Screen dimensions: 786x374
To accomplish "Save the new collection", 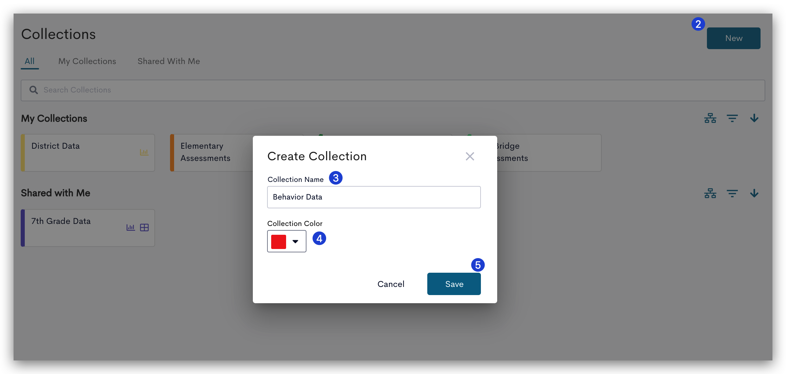I will tap(454, 284).
